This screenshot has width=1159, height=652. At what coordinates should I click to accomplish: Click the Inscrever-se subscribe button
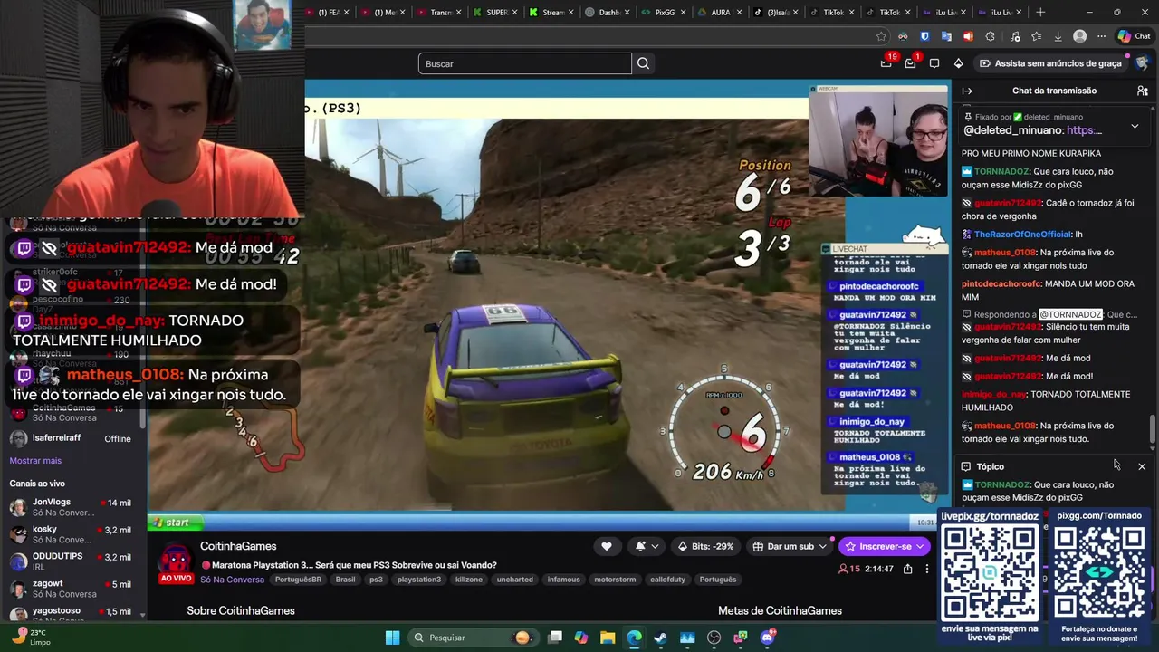(885, 546)
